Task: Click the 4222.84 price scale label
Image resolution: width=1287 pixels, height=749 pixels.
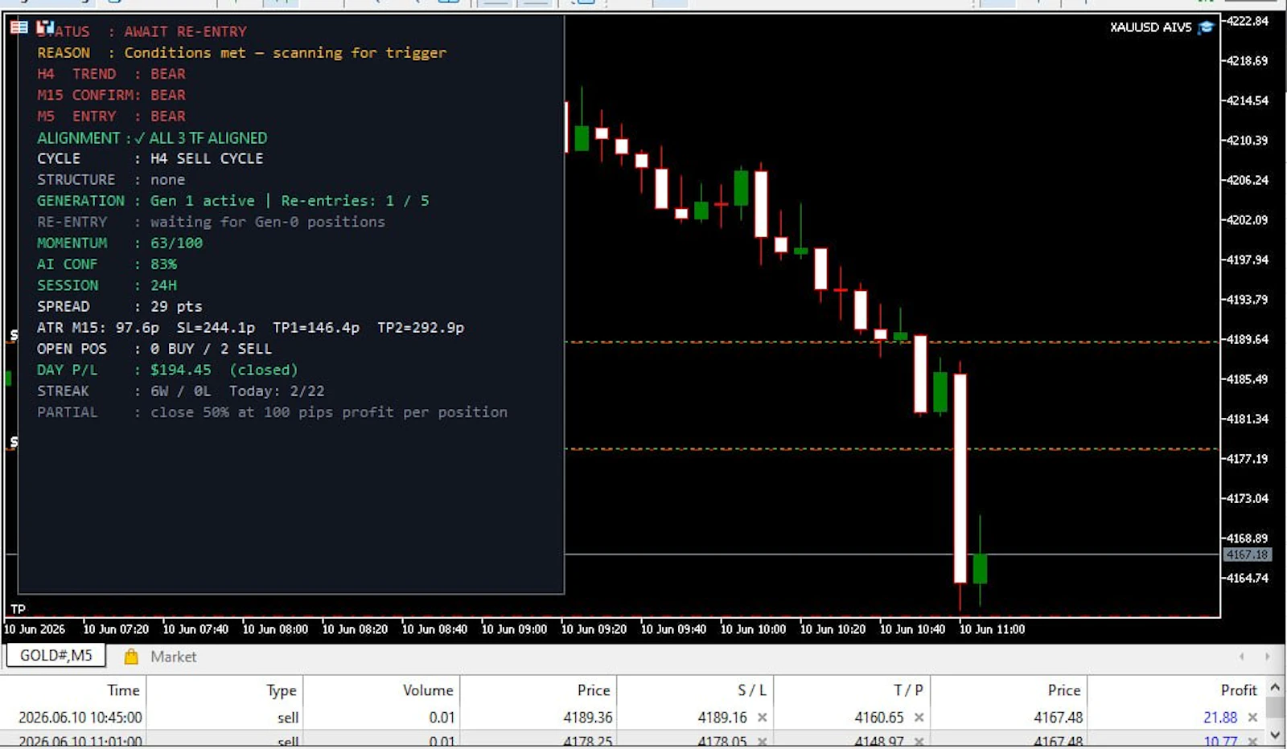Action: [x=1248, y=21]
